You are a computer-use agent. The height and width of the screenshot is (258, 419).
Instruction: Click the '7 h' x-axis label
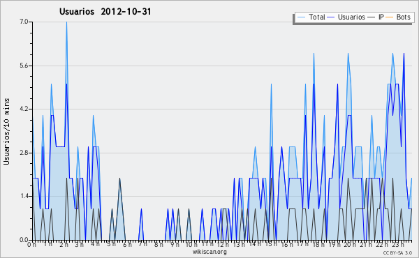tap(142, 245)
